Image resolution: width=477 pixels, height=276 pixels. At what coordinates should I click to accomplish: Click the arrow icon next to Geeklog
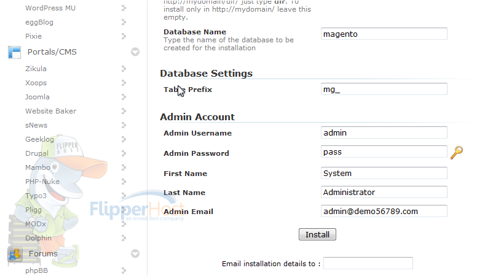tap(124, 139)
